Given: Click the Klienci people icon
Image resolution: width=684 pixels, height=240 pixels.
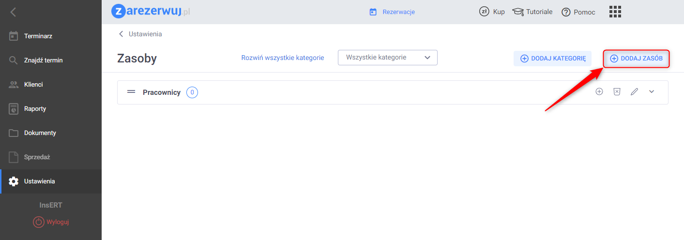Looking at the screenshot, I should [14, 84].
